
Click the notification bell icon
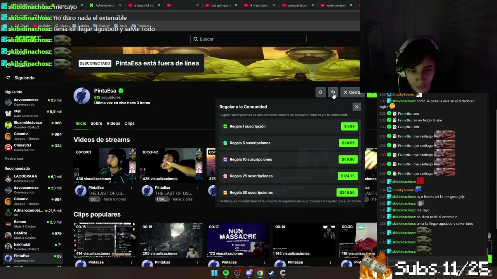click(320, 92)
